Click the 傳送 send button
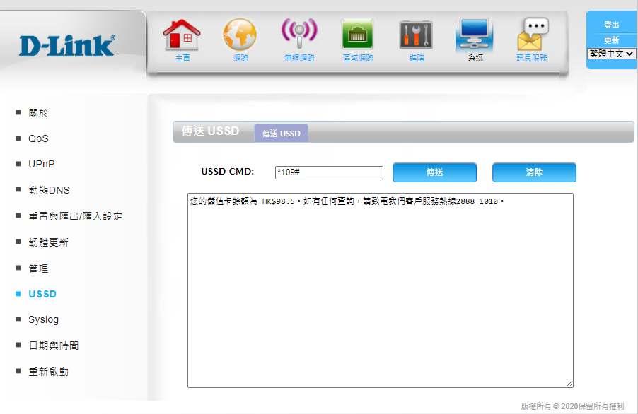The image size is (638, 414). pyautogui.click(x=434, y=172)
